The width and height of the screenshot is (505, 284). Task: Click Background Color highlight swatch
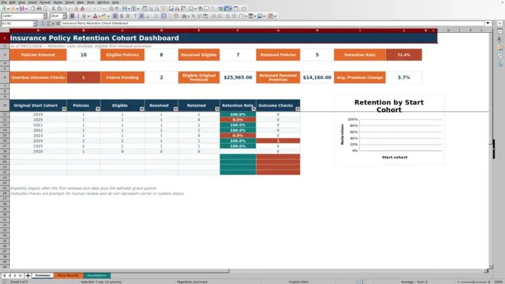[104, 16]
